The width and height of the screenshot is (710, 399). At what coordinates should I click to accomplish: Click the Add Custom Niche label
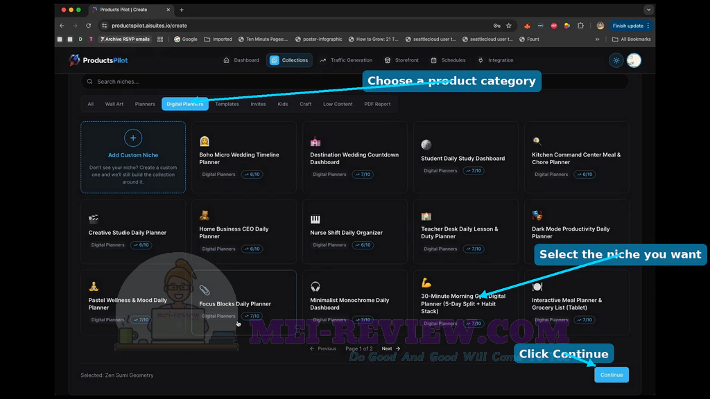[133, 155]
